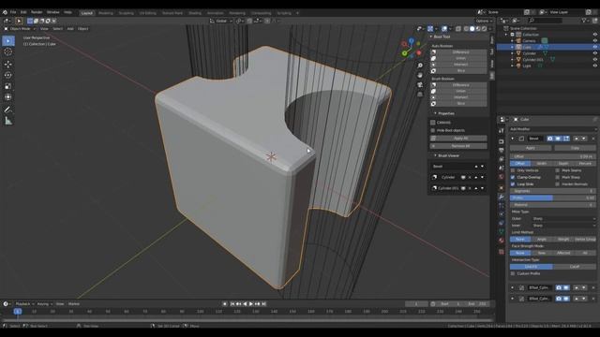Enable the Mark Sharp checkbox
600x337 pixels.
coord(557,177)
